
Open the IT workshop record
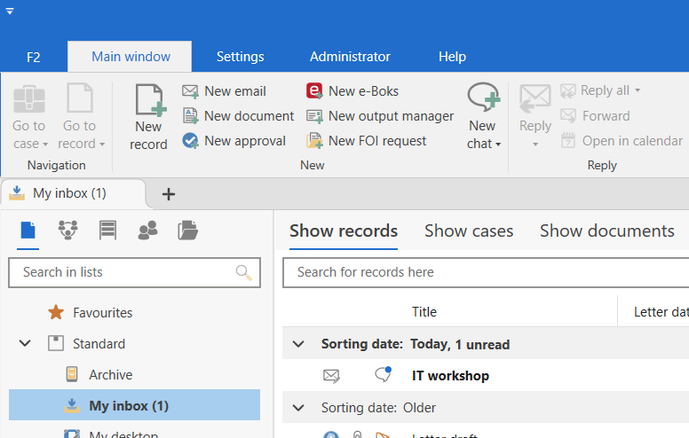point(450,376)
